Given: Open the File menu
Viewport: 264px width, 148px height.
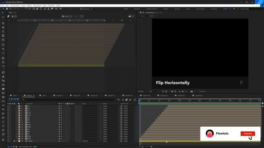Looking at the screenshot, I should (2, 5).
